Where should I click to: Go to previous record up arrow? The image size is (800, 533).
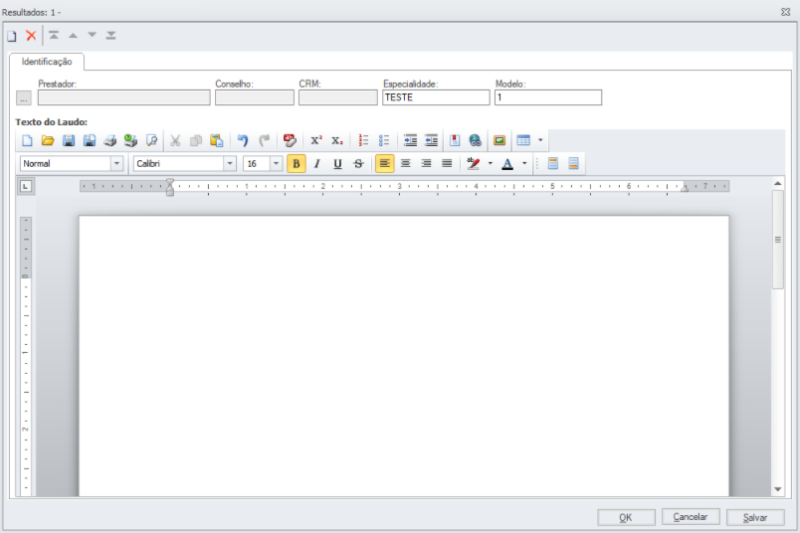(x=73, y=35)
